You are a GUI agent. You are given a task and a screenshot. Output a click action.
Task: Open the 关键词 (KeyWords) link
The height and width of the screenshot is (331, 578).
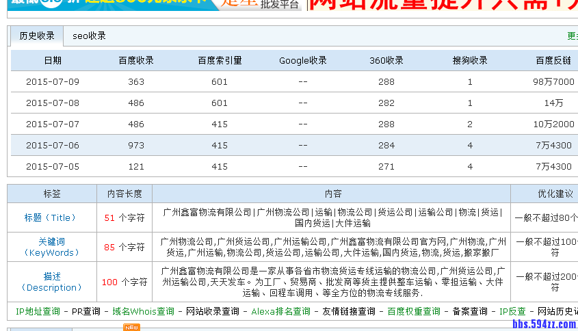[51, 248]
